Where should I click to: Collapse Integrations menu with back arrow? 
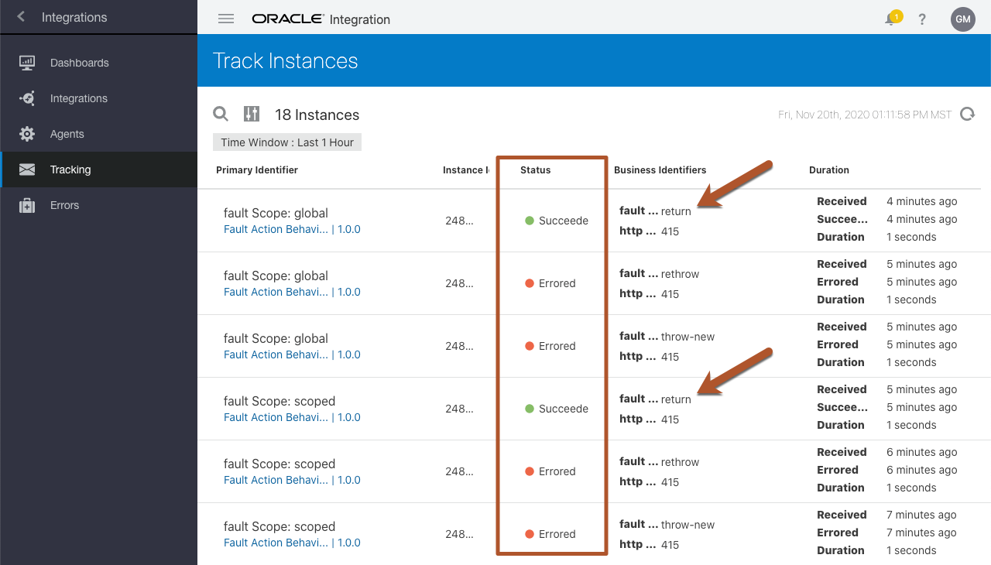[x=21, y=16]
